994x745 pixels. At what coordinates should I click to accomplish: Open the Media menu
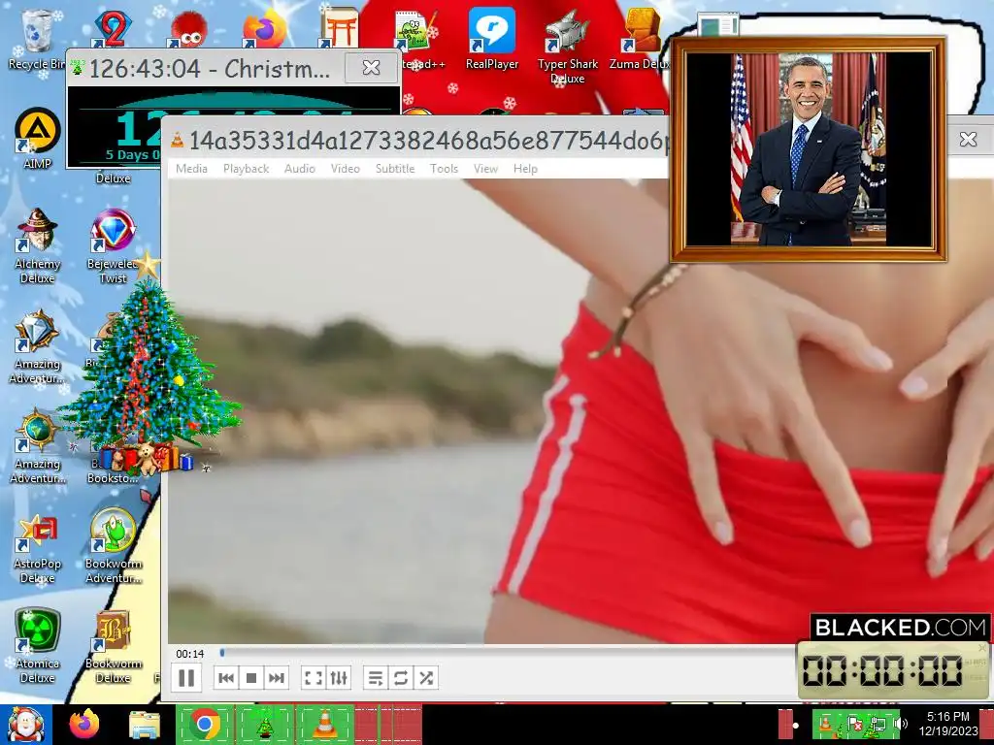coord(191,169)
